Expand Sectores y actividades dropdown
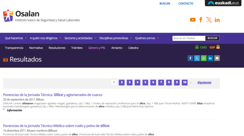This screenshot has width=244, height=136. pyautogui.click(x=80, y=38)
